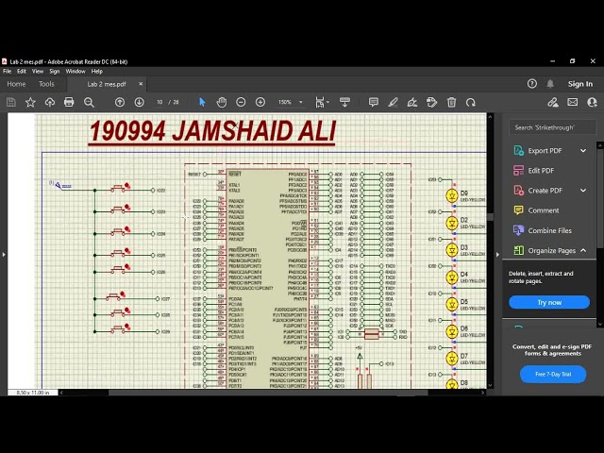This screenshot has height=453, width=604.
Task: Click the stamp tool icon
Action: click(432, 102)
